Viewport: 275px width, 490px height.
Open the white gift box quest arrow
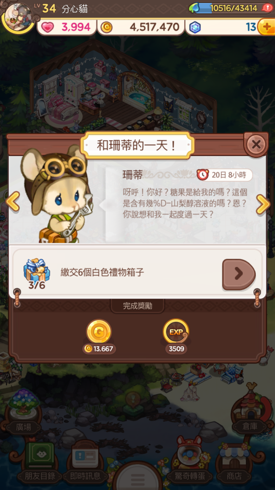(x=239, y=274)
